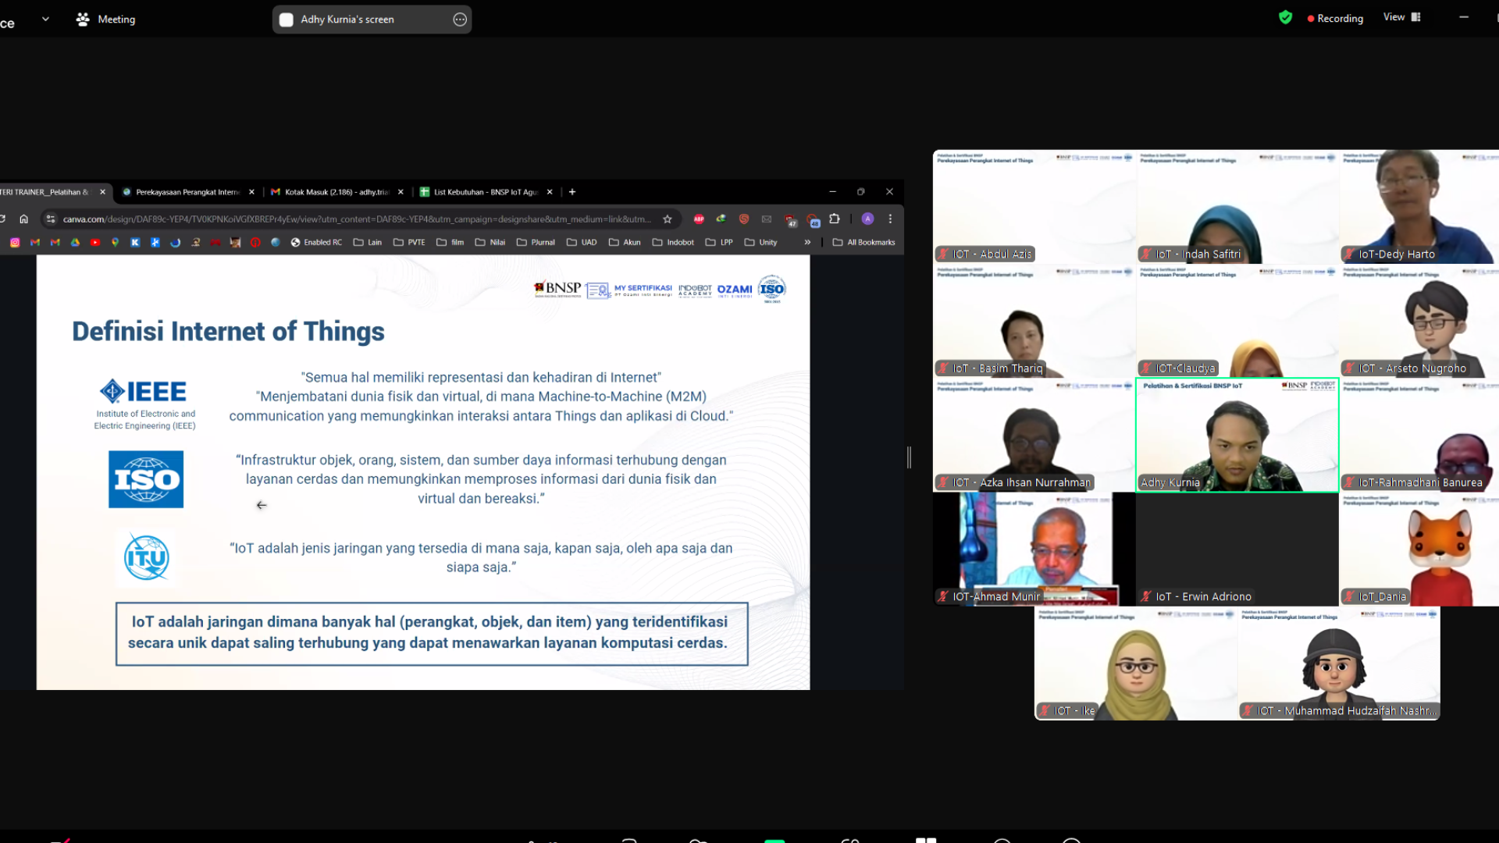Bookmark this page with the star icon

668,219
